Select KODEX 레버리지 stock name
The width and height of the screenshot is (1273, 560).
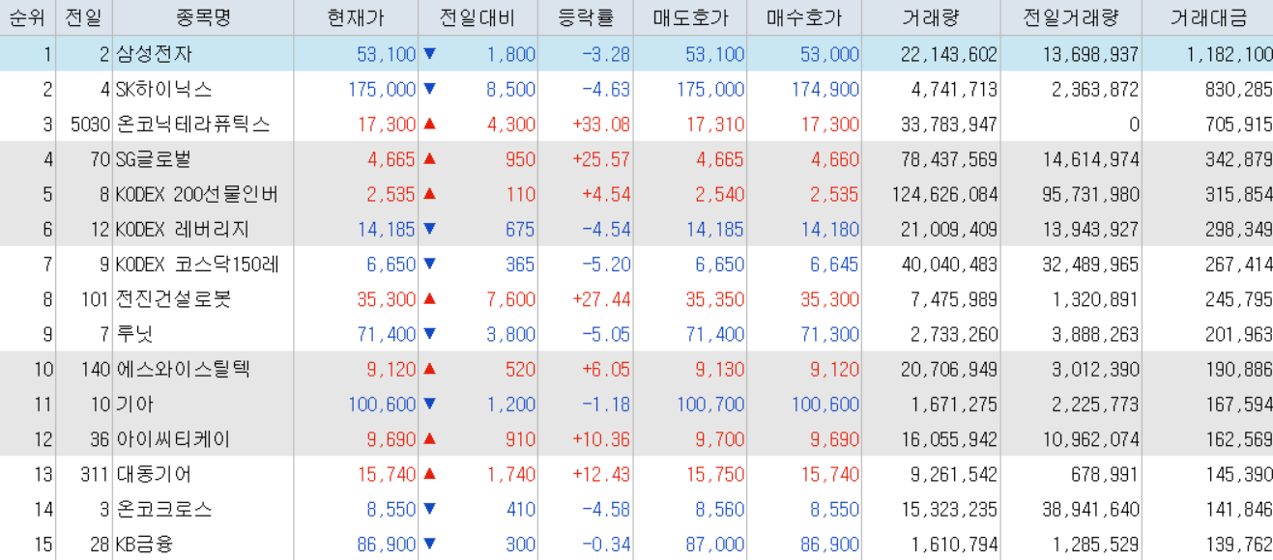click(x=183, y=229)
